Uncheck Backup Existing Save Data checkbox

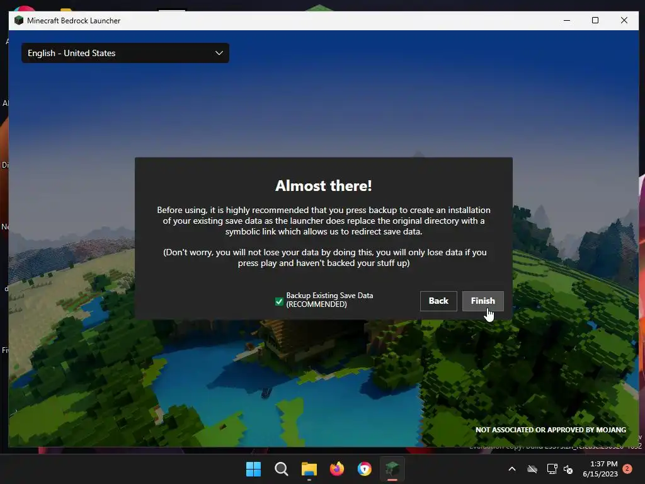tap(279, 301)
